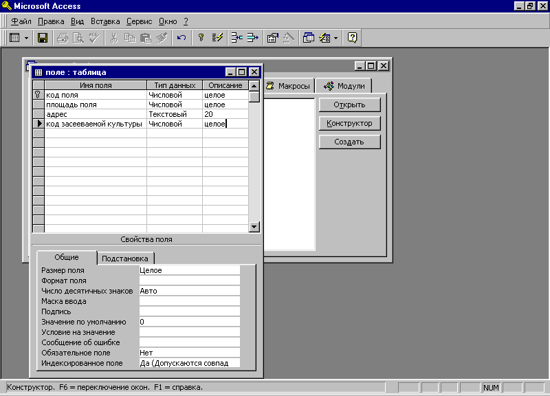Open the Properties toolbar icon
This screenshot has height=396, width=550.
[272, 38]
